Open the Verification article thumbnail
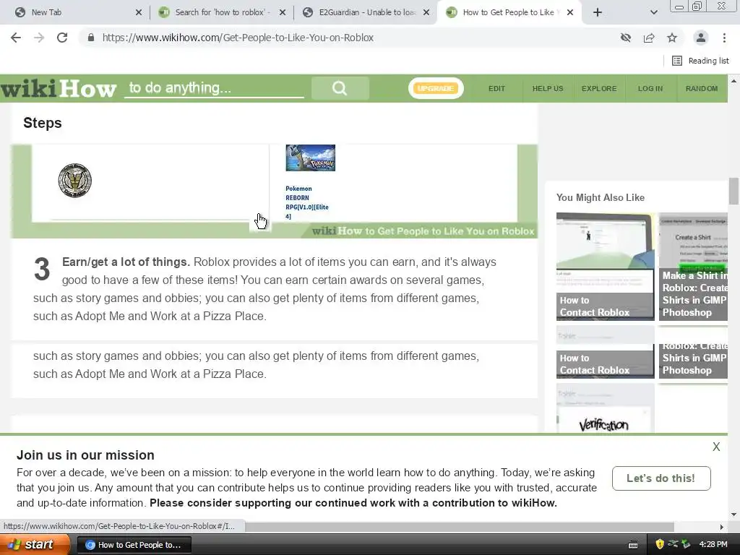The width and height of the screenshot is (740, 555). (x=605, y=408)
